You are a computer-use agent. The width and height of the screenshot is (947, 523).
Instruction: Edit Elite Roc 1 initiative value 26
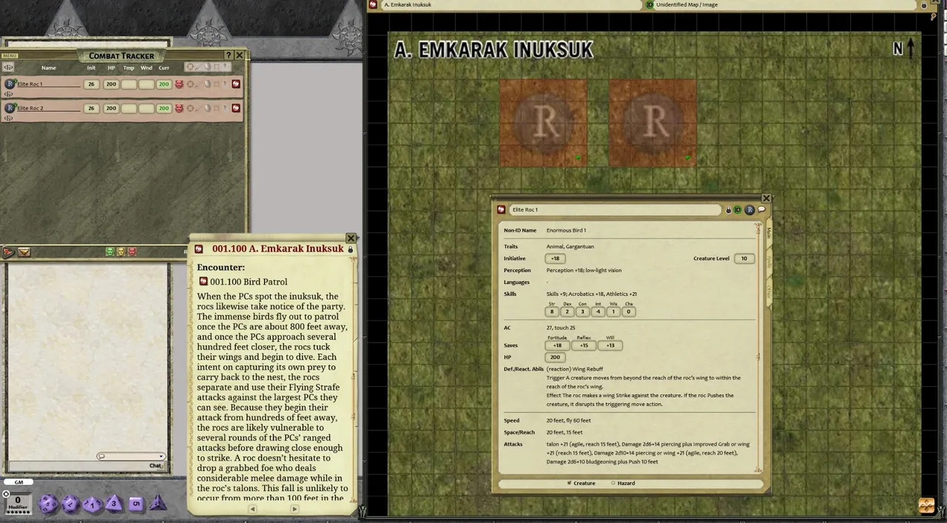click(91, 84)
